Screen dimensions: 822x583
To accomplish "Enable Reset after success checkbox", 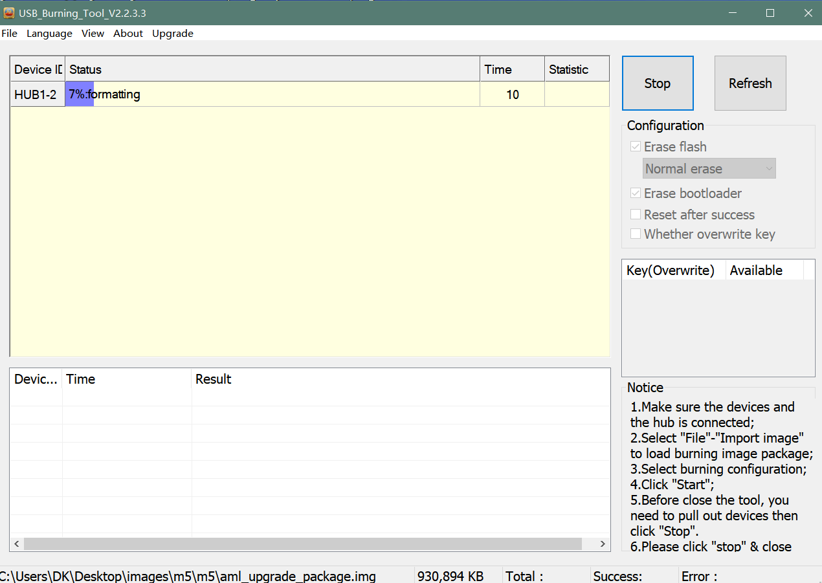I will click(x=636, y=215).
